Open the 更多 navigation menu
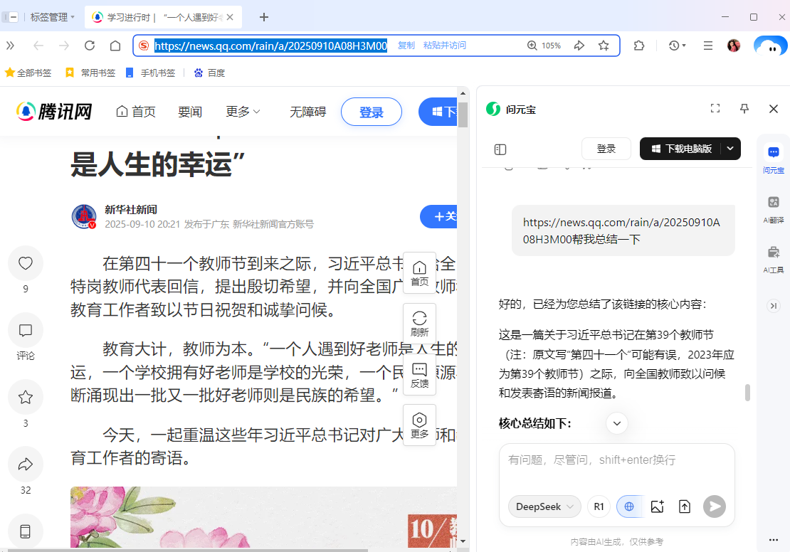The height and width of the screenshot is (552, 790). 242,112
